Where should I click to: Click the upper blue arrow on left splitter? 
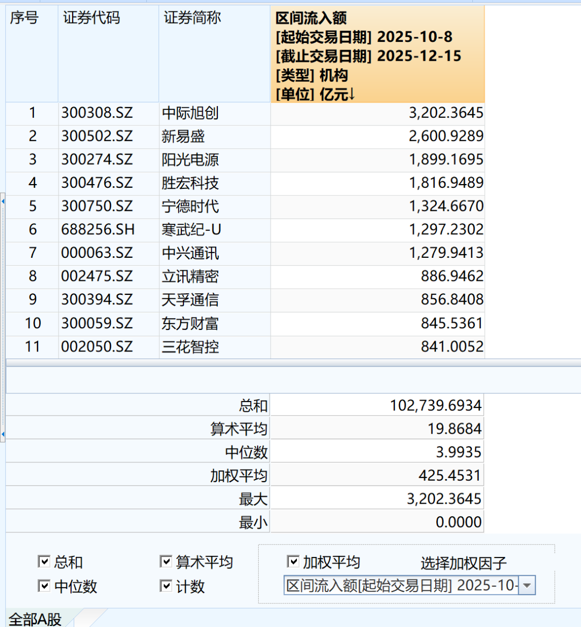[x=3, y=202]
